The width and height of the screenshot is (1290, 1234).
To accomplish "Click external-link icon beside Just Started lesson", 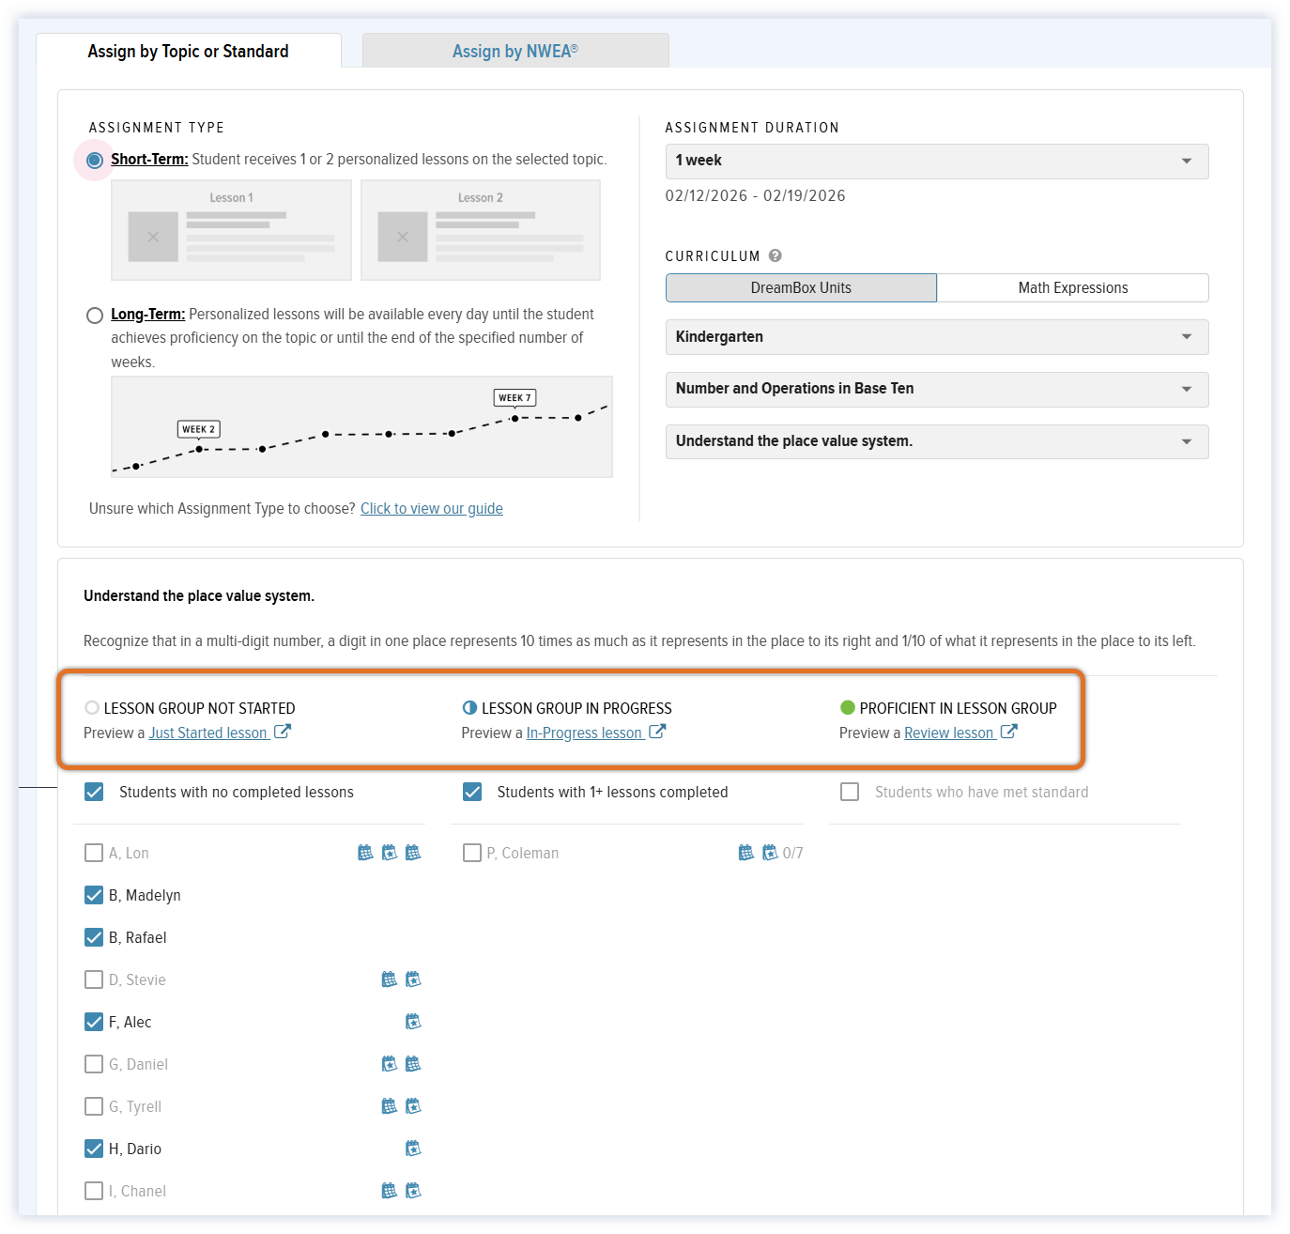I will (x=283, y=732).
